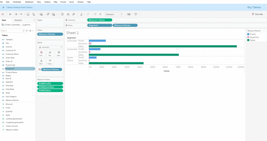Open the Automatic mark type dropdown
267x141 pixels.
pyautogui.click(x=50, y=47)
